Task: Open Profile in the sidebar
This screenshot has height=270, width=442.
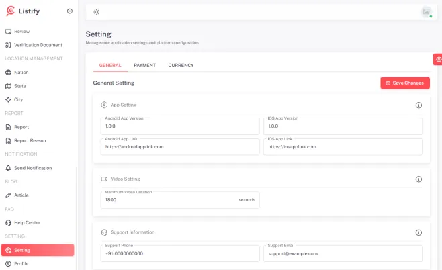Action: (38, 264)
